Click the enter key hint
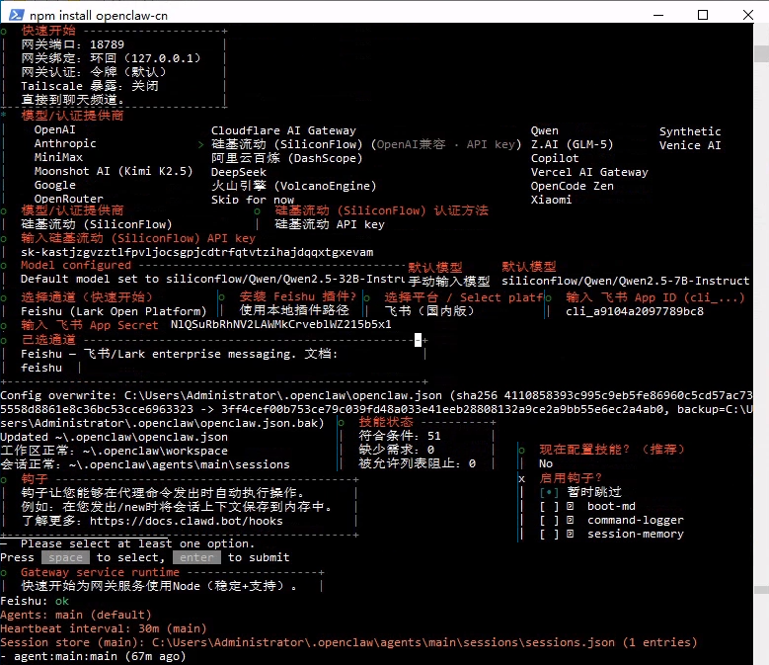 (196, 557)
